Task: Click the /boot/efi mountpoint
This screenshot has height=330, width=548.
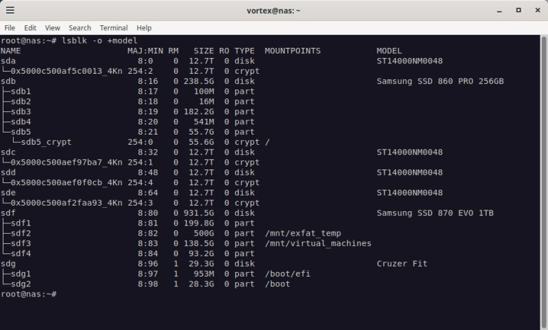Action: point(288,273)
